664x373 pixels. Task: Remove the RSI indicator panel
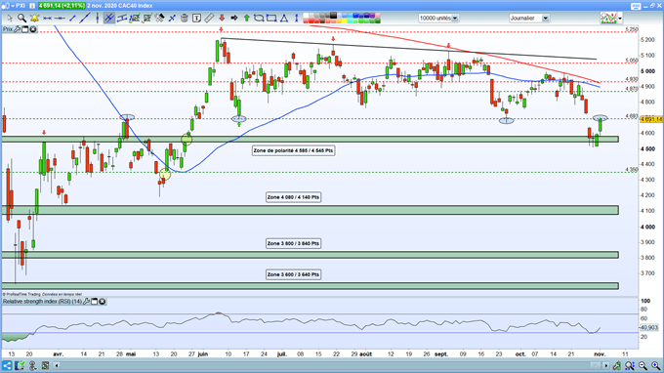[x=103, y=302]
